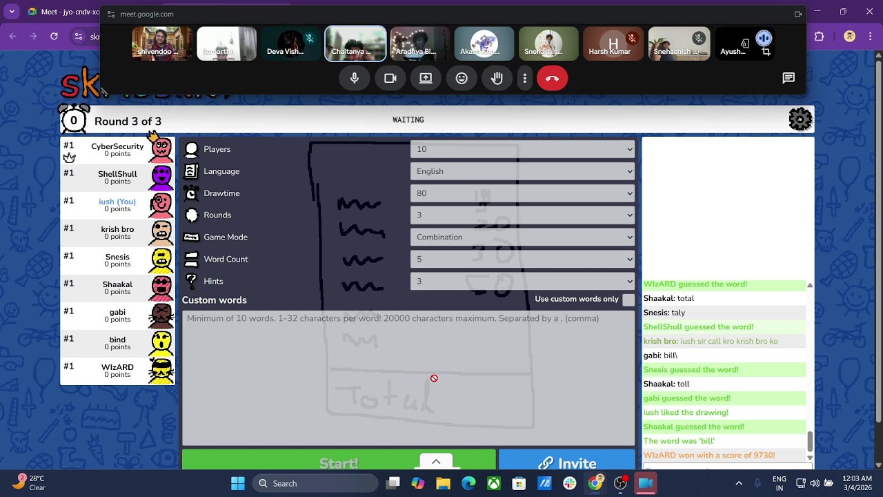
Task: Open Slack from taskbar
Action: pos(569,483)
